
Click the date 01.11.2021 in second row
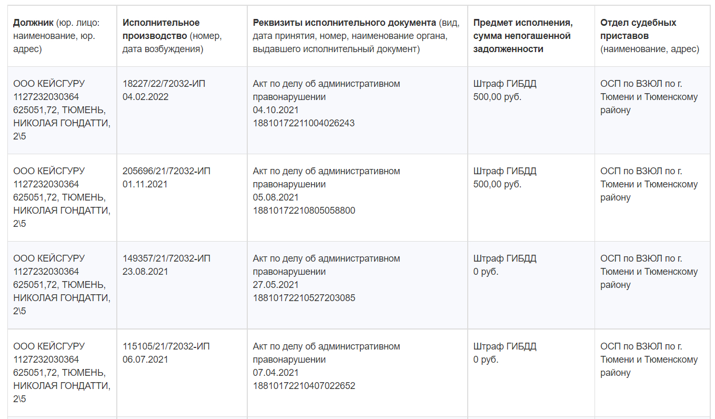[145, 184]
